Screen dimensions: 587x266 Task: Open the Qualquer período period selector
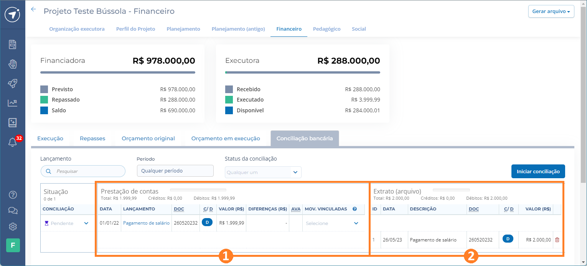(175, 171)
